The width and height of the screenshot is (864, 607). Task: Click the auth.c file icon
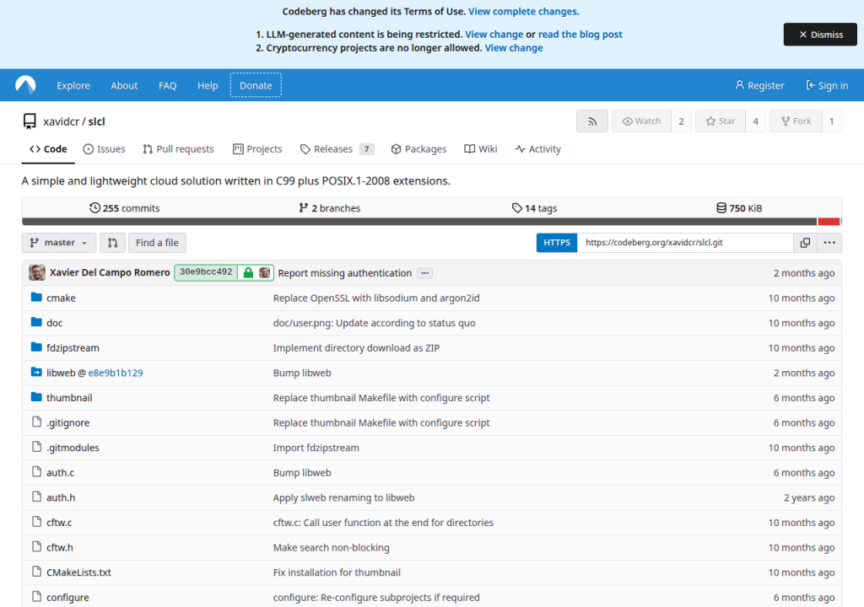point(36,472)
